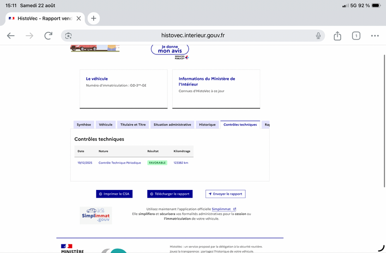
Task: Open the browser three-dots menu
Action: pyautogui.click(x=375, y=36)
